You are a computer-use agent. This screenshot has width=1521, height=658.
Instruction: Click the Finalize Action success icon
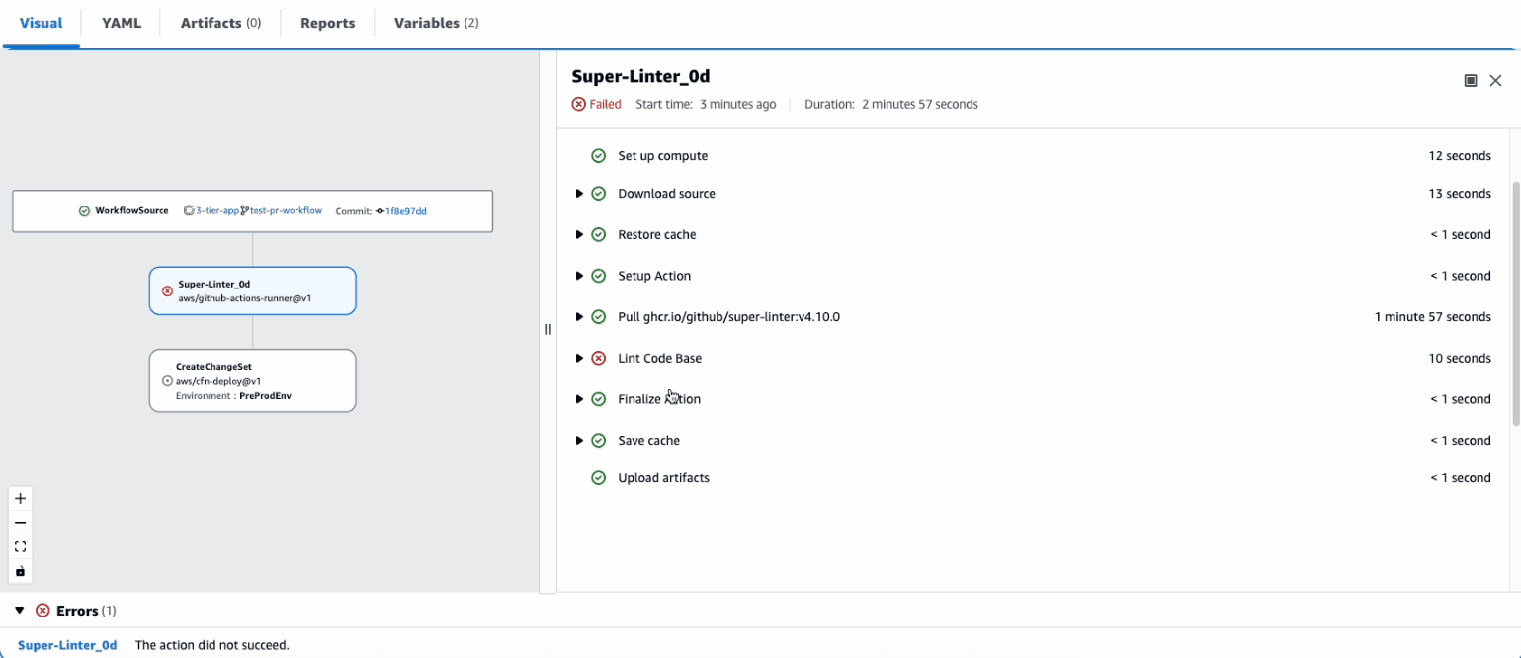[598, 399]
